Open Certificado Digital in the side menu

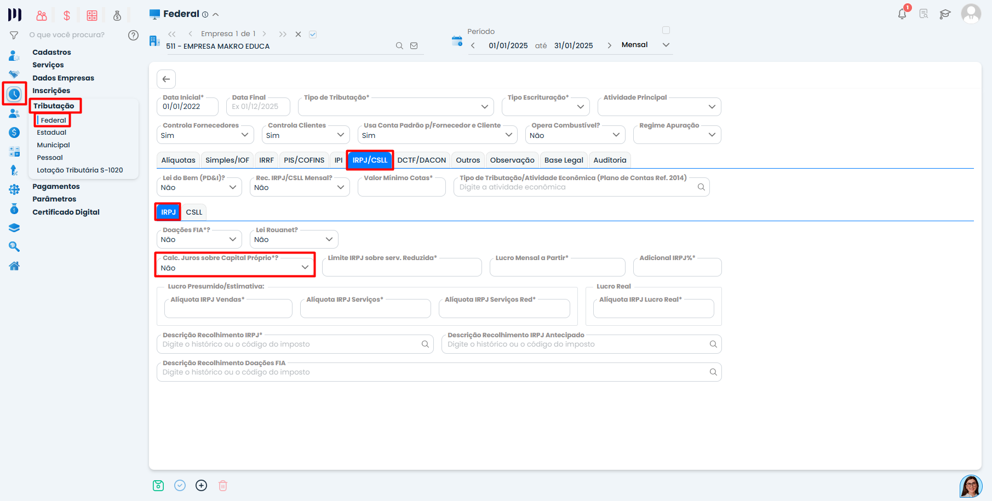coord(66,212)
